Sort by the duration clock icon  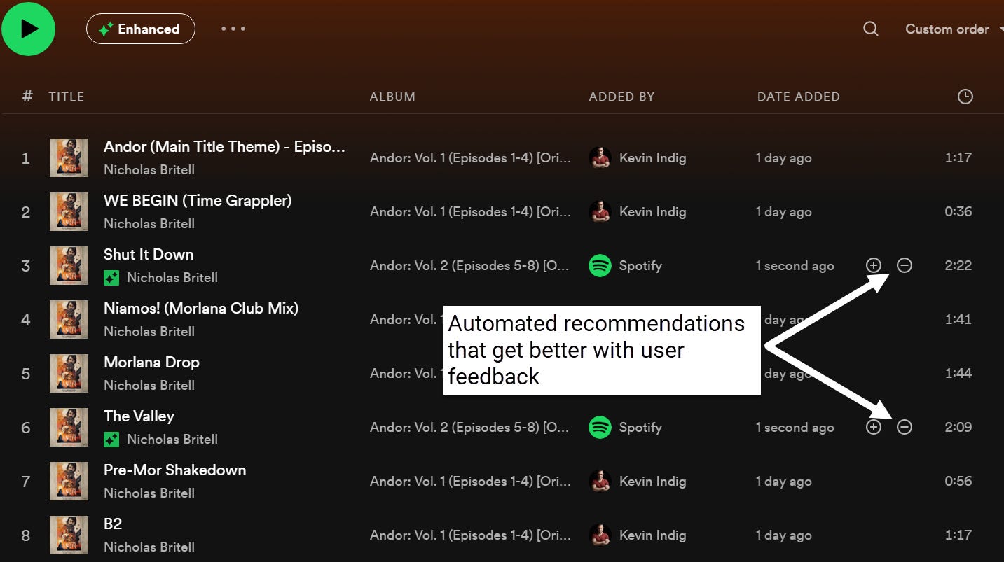[965, 97]
